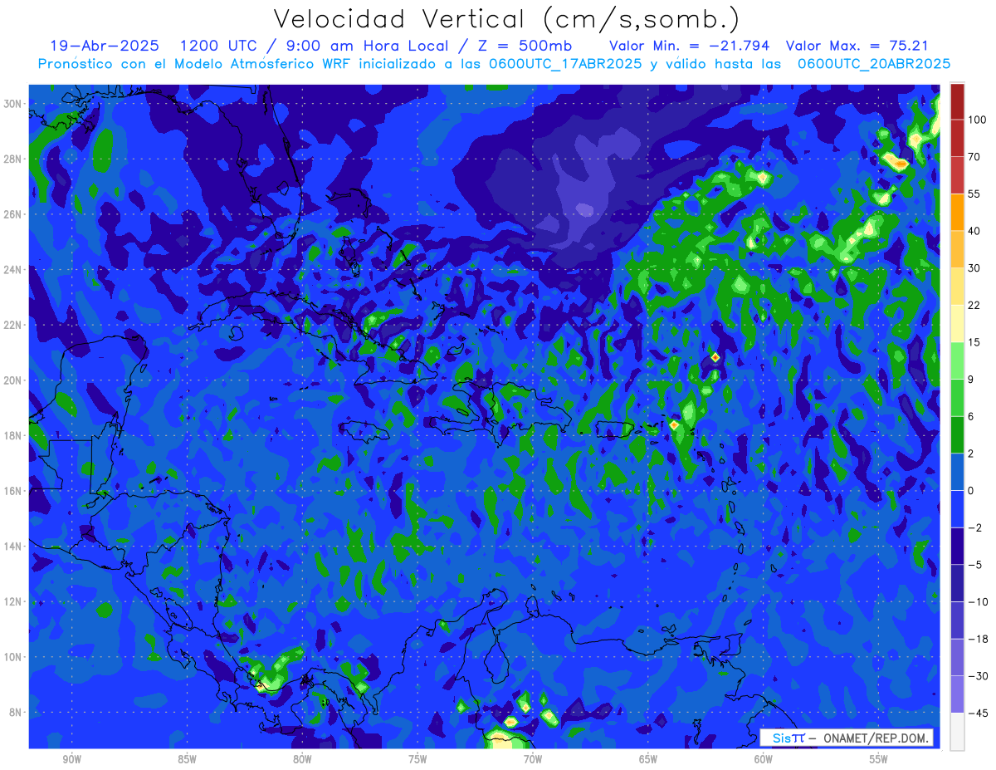Click the longitude label '70W'
The height and width of the screenshot is (770, 996).
533,759
